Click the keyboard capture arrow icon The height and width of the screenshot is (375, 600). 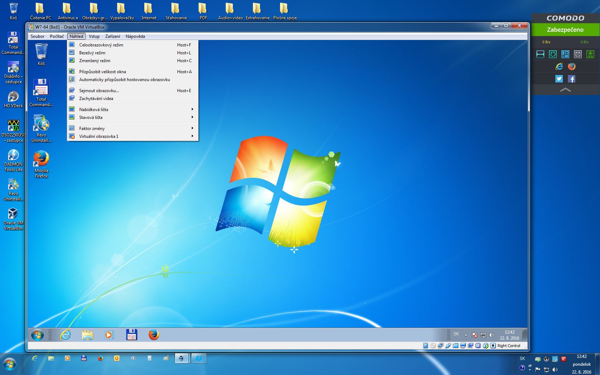coord(493,345)
